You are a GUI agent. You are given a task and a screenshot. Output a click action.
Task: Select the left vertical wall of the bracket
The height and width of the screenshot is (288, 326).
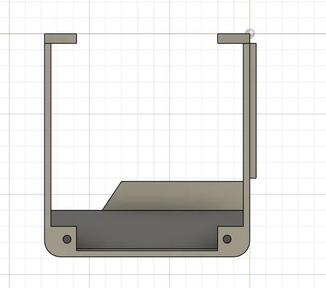click(48, 134)
